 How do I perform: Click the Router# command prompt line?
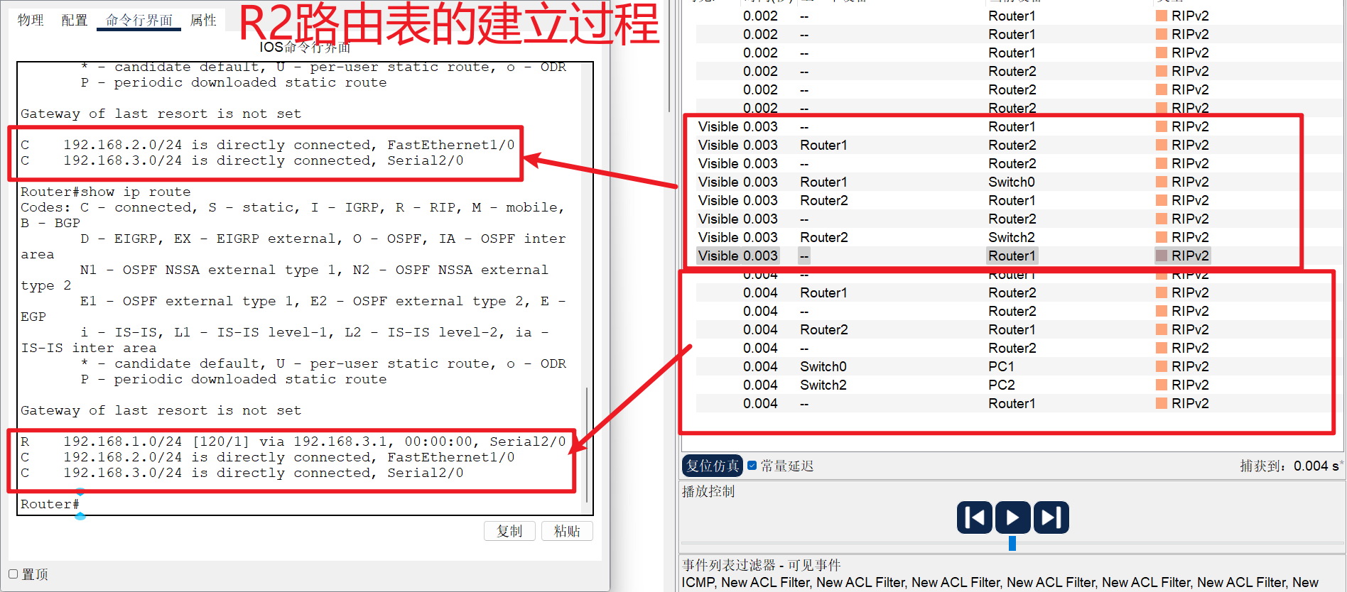[50, 504]
